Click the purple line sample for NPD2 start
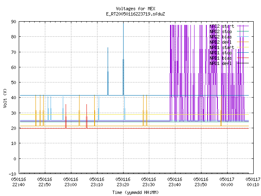261x196 pixels. pyautogui.click(x=243, y=26)
